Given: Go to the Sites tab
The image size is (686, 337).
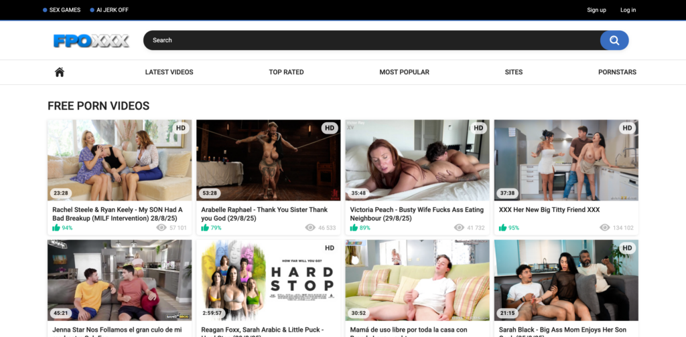Looking at the screenshot, I should tap(514, 72).
